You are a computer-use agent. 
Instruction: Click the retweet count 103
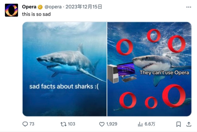(x=71, y=124)
